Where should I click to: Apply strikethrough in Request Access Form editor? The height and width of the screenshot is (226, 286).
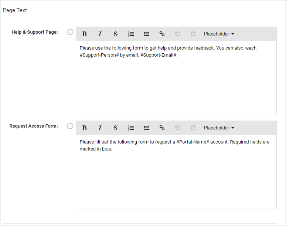pos(115,128)
